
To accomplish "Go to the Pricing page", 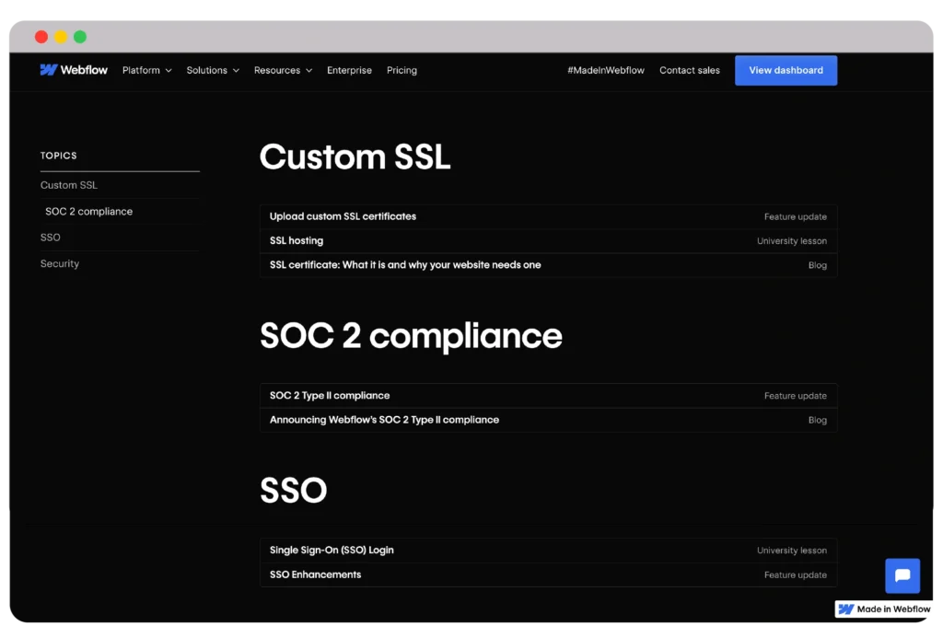I will click(x=402, y=70).
